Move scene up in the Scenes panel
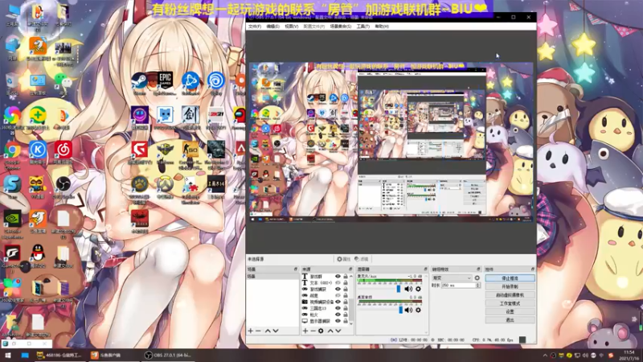The height and width of the screenshot is (362, 643). point(268,331)
